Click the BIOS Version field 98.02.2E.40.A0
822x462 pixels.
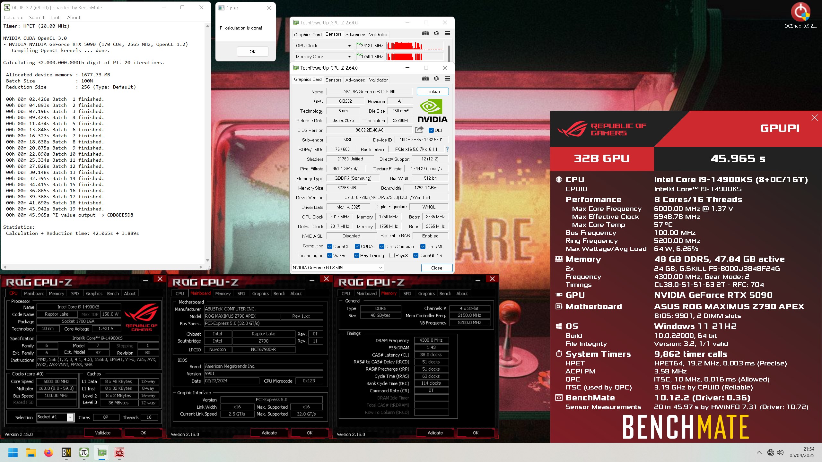click(x=369, y=130)
